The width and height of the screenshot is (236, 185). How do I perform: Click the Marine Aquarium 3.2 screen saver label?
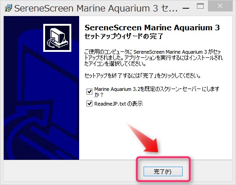156,92
